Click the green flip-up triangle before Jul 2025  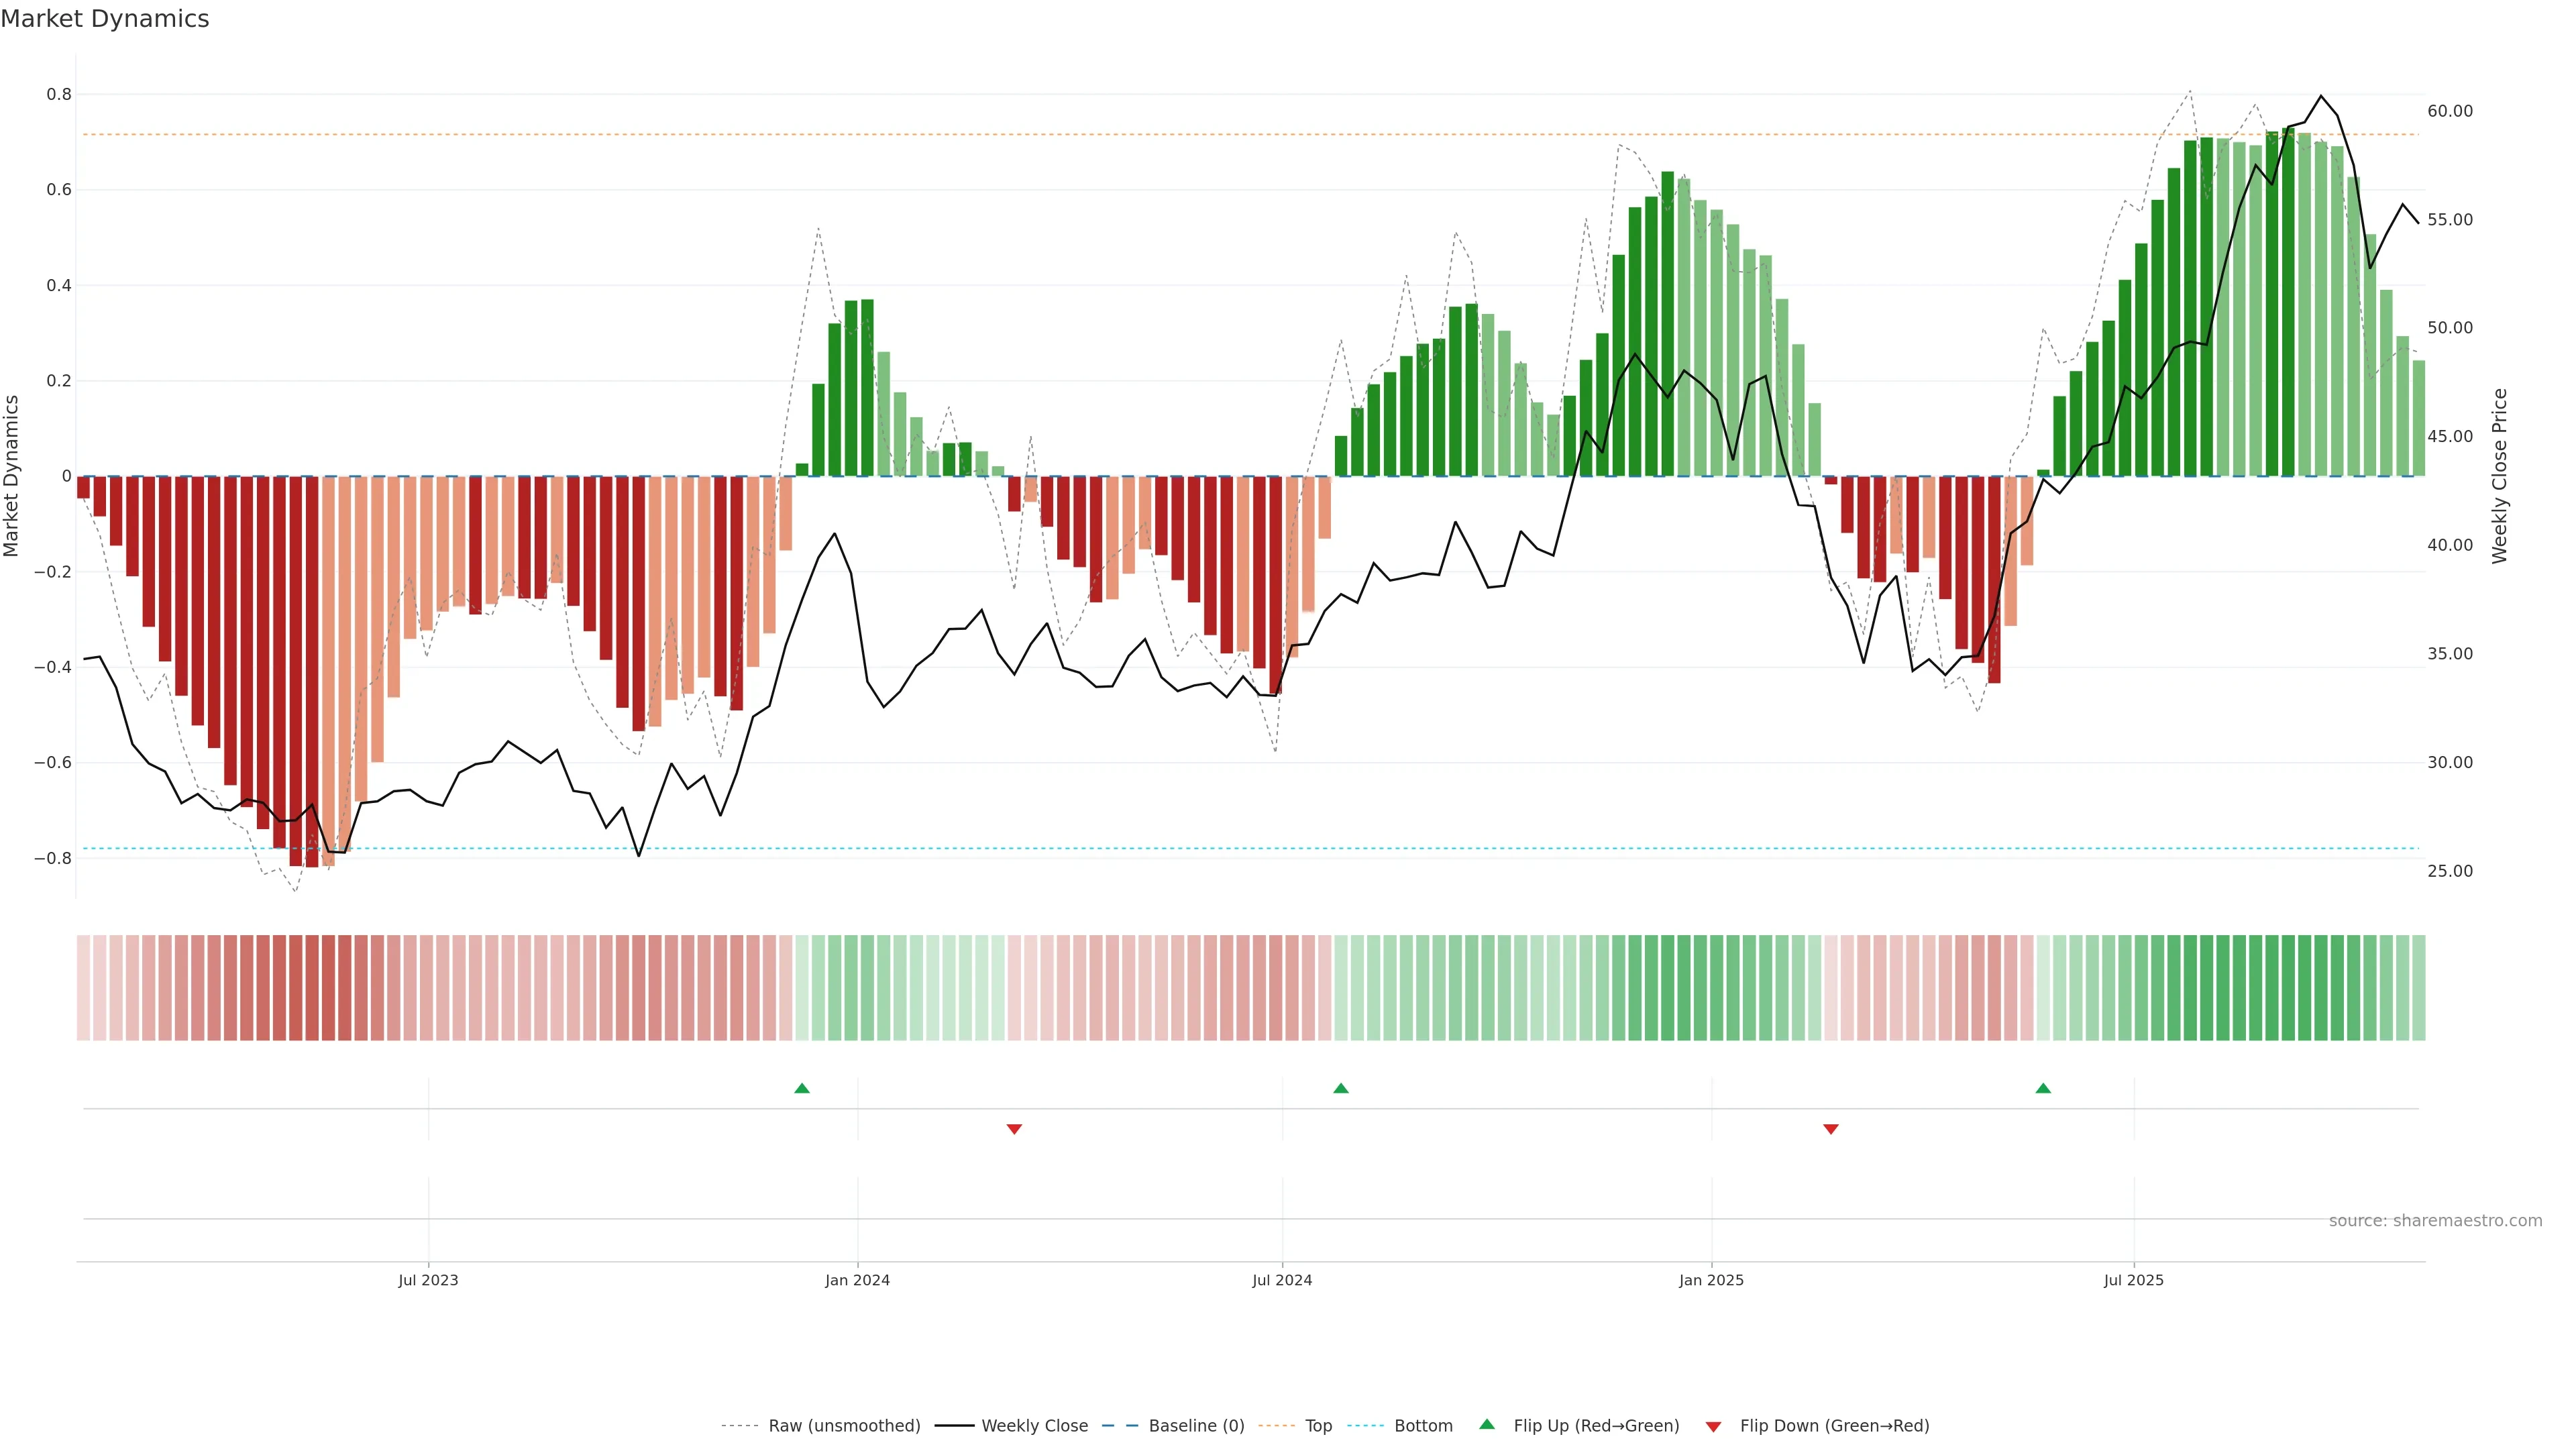[x=2043, y=1088]
